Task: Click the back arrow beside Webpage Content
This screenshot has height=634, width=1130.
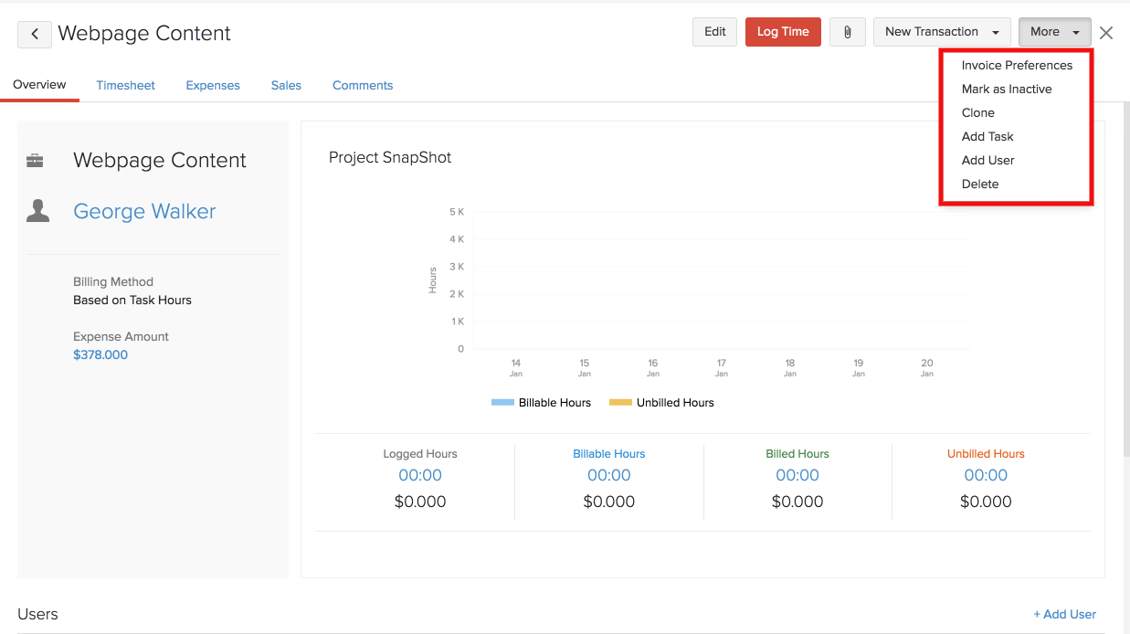Action: (x=35, y=34)
